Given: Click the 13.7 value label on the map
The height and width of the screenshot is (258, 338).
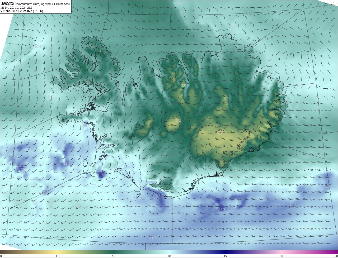Looking at the screenshot, I should click(x=21, y=168).
